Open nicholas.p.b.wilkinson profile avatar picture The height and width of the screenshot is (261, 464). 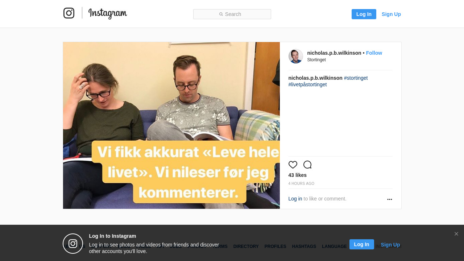click(296, 56)
